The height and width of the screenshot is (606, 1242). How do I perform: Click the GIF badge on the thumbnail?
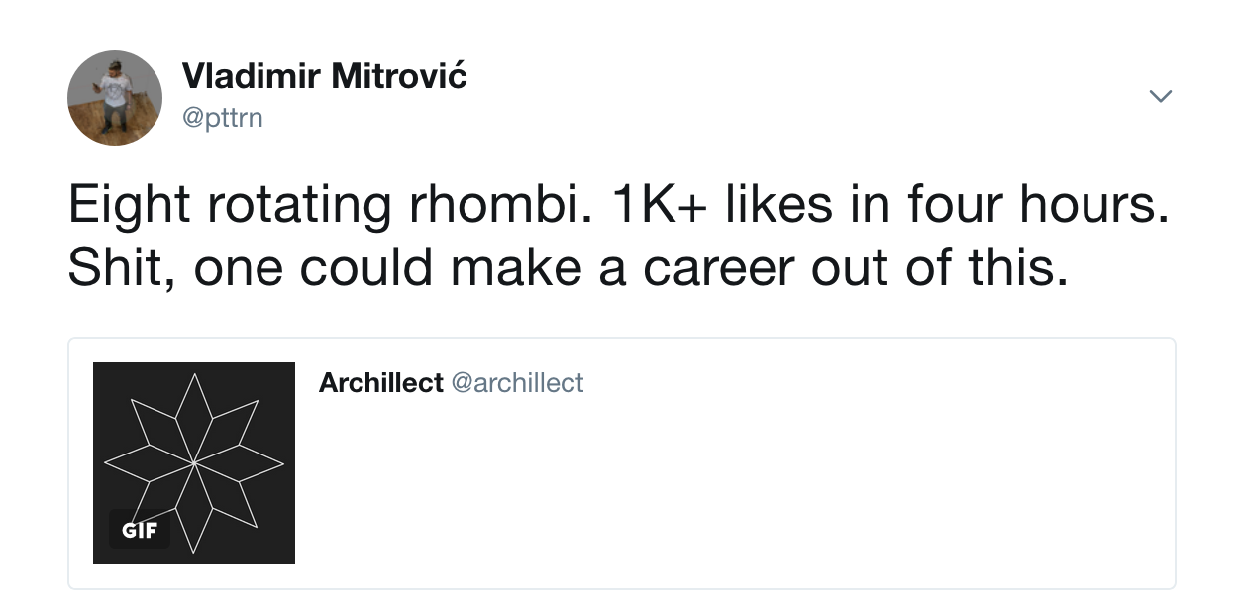[x=139, y=530]
